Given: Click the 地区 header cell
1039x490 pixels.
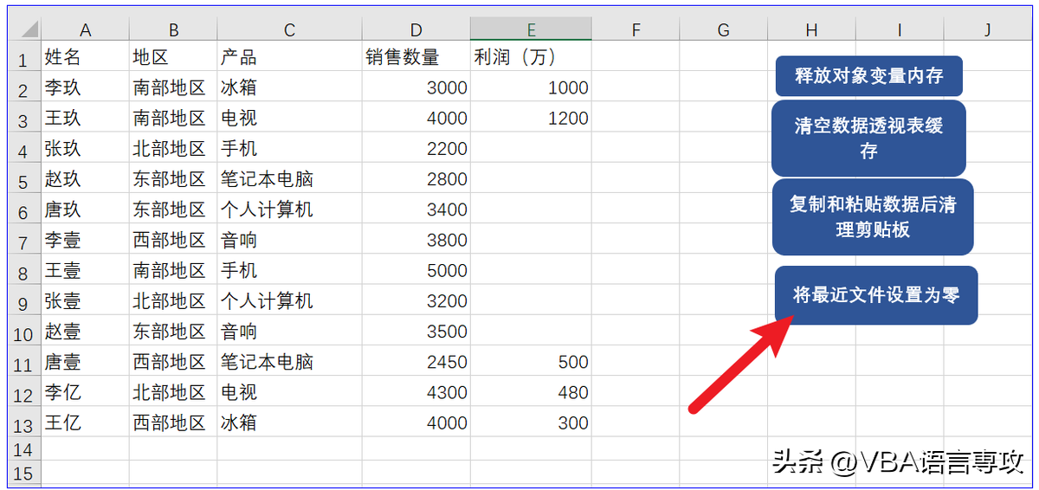Looking at the screenshot, I should (x=173, y=57).
